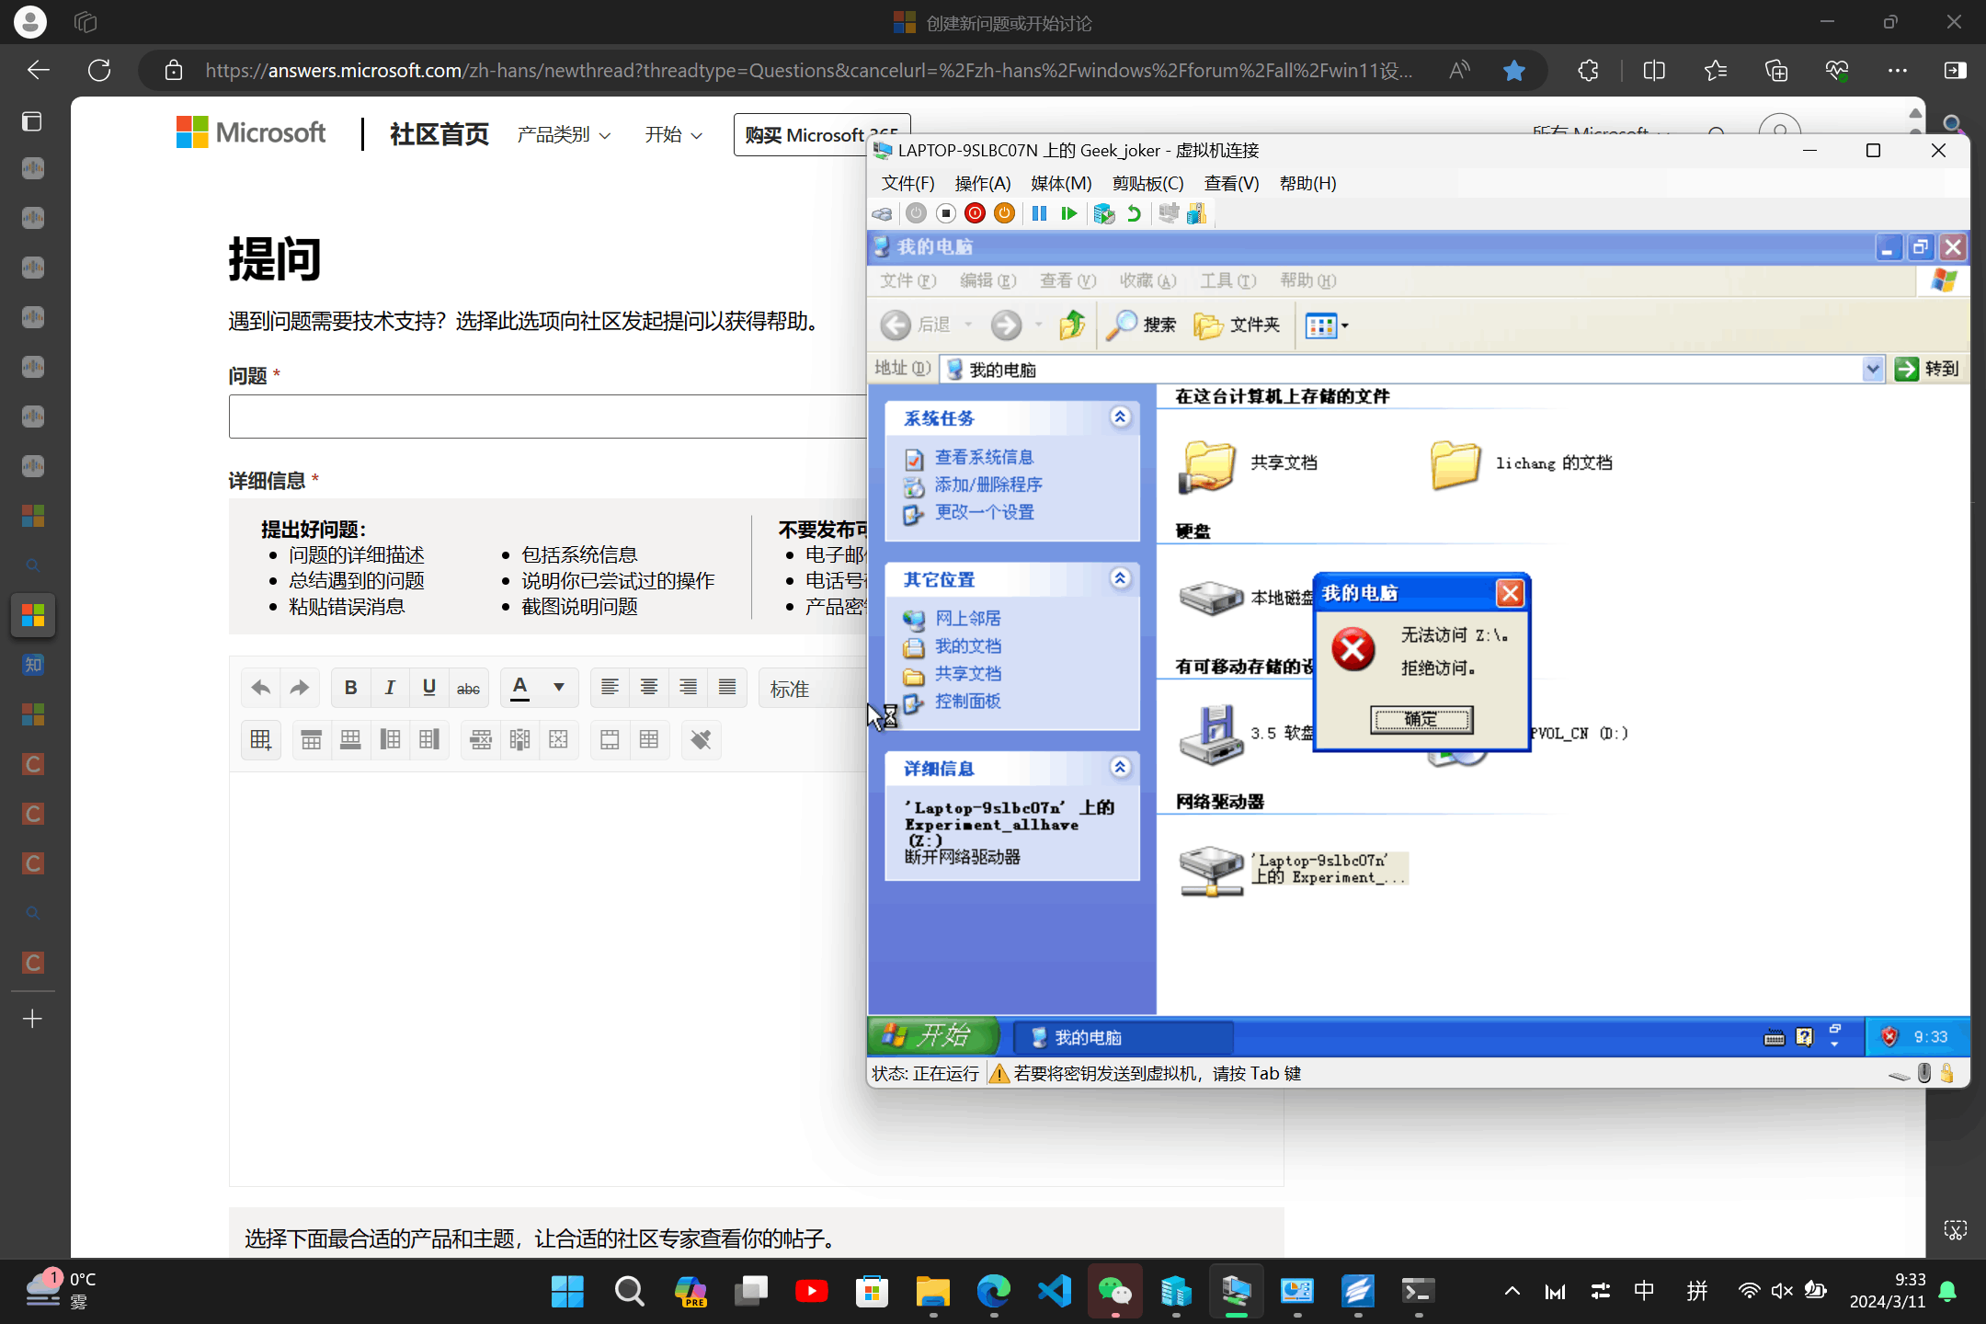Click 查看系统信息 link
The height and width of the screenshot is (1324, 1986).
(984, 457)
